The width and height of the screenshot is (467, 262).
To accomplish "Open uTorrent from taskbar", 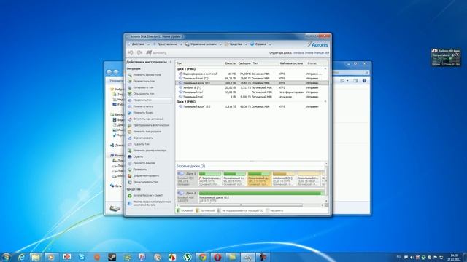I will [x=188, y=257].
